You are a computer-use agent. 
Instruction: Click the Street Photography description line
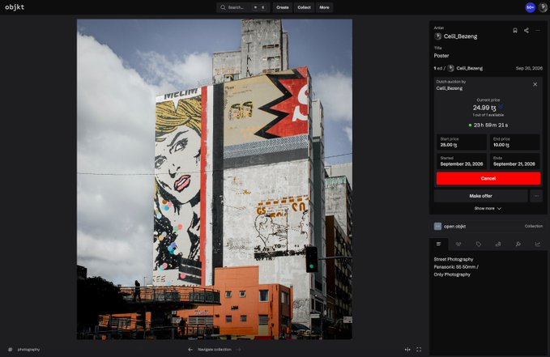click(x=454, y=259)
